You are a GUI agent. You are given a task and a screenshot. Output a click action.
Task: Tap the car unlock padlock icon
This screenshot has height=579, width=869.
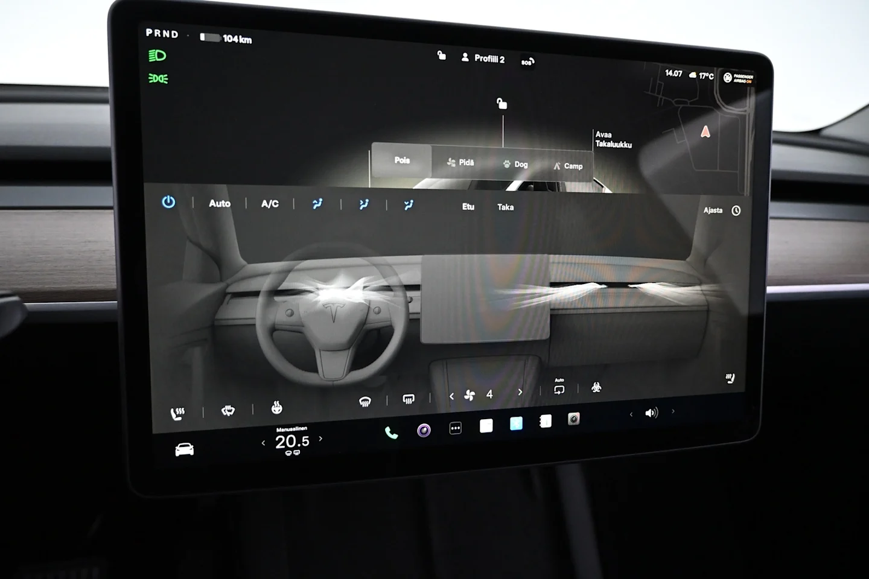click(501, 103)
